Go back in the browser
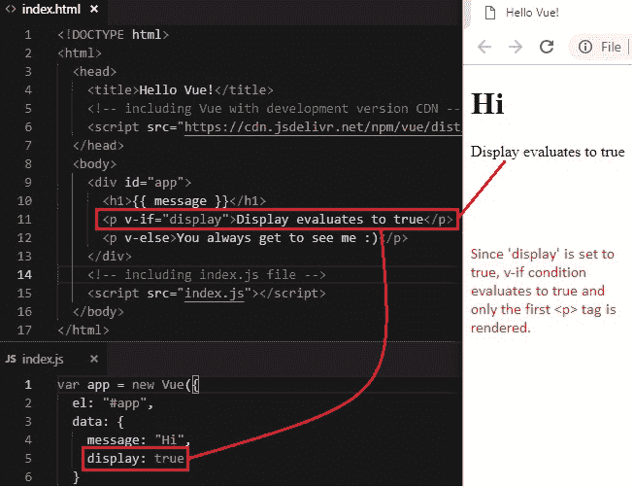This screenshot has width=634, height=487. coord(484,47)
